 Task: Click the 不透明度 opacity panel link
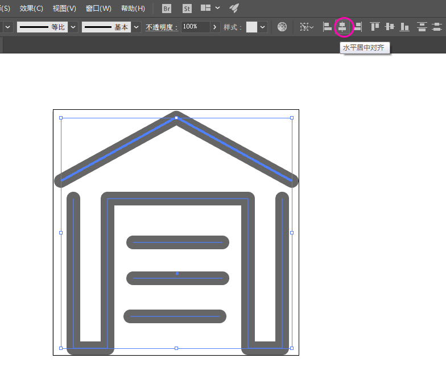[162, 27]
